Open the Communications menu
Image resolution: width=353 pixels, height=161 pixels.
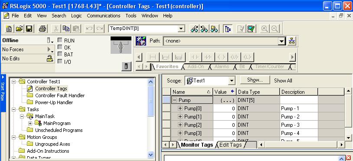[104, 16]
